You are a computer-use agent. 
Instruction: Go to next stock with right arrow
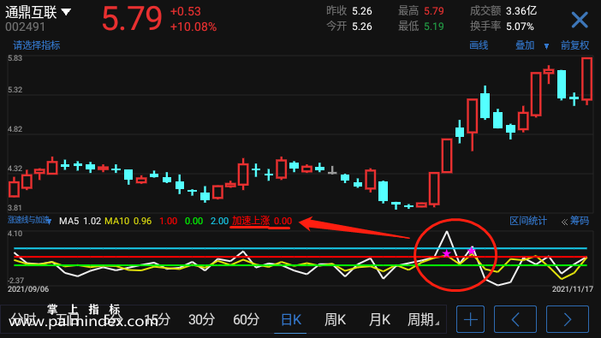click(x=568, y=319)
